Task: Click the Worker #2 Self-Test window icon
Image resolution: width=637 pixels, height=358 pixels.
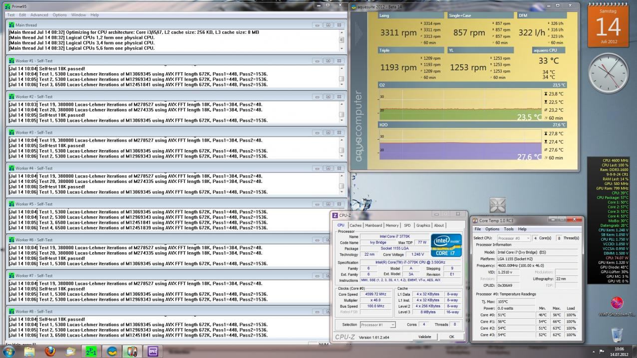Action: pos(11,97)
